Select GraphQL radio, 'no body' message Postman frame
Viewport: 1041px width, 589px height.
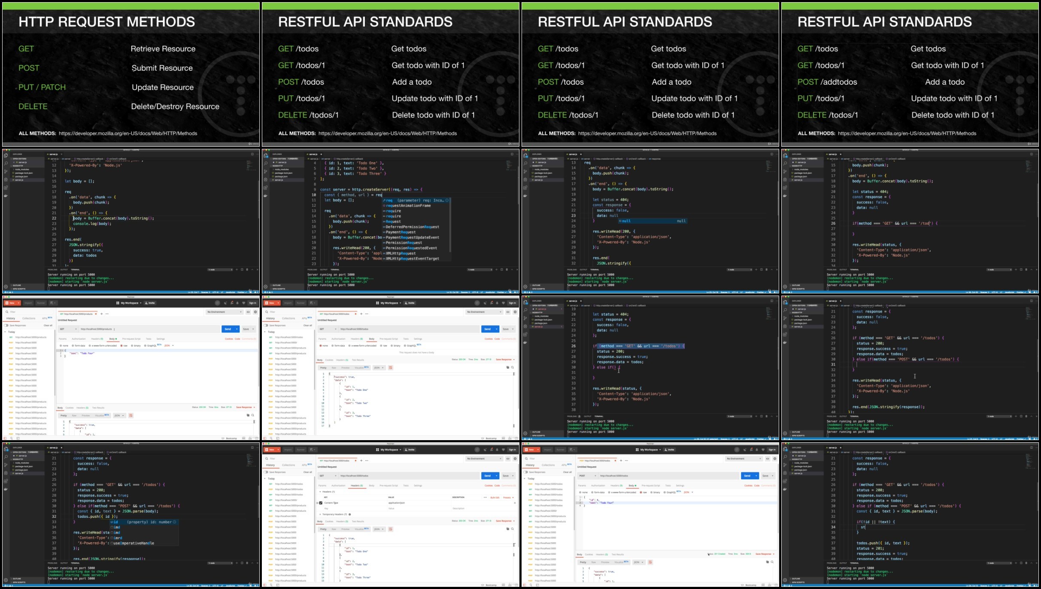coord(405,346)
